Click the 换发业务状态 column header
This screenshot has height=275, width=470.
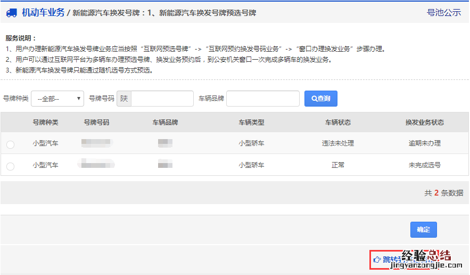(424, 123)
